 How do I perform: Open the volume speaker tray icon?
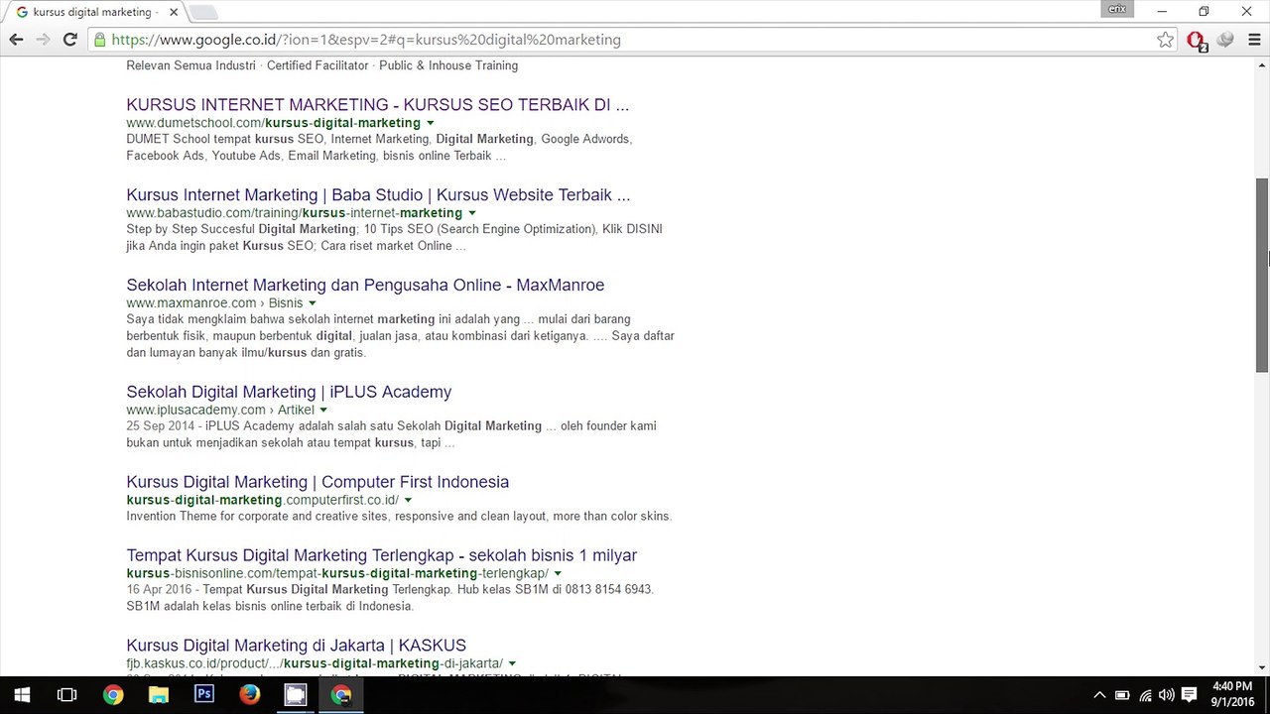[1166, 695]
